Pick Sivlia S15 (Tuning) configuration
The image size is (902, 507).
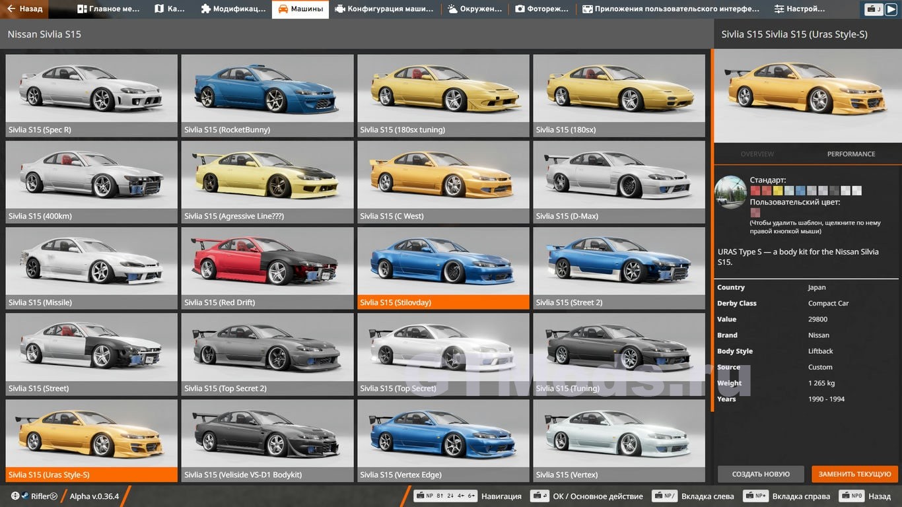click(619, 354)
